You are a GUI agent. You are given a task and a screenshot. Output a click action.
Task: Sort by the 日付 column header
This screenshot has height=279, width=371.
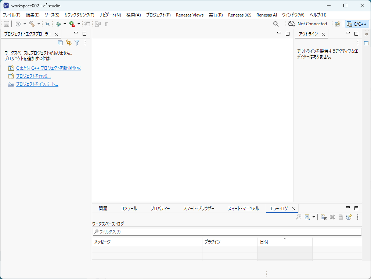tap(285, 242)
